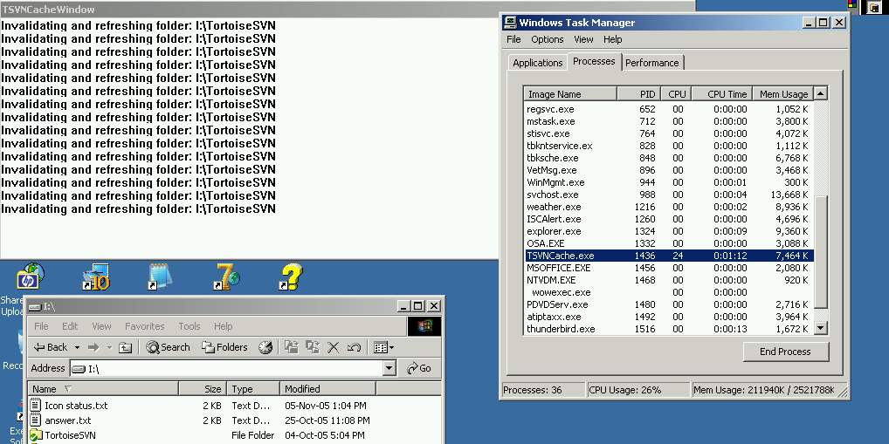The image size is (889, 444).
Task: Sort files by the Type column header
Action: point(253,389)
